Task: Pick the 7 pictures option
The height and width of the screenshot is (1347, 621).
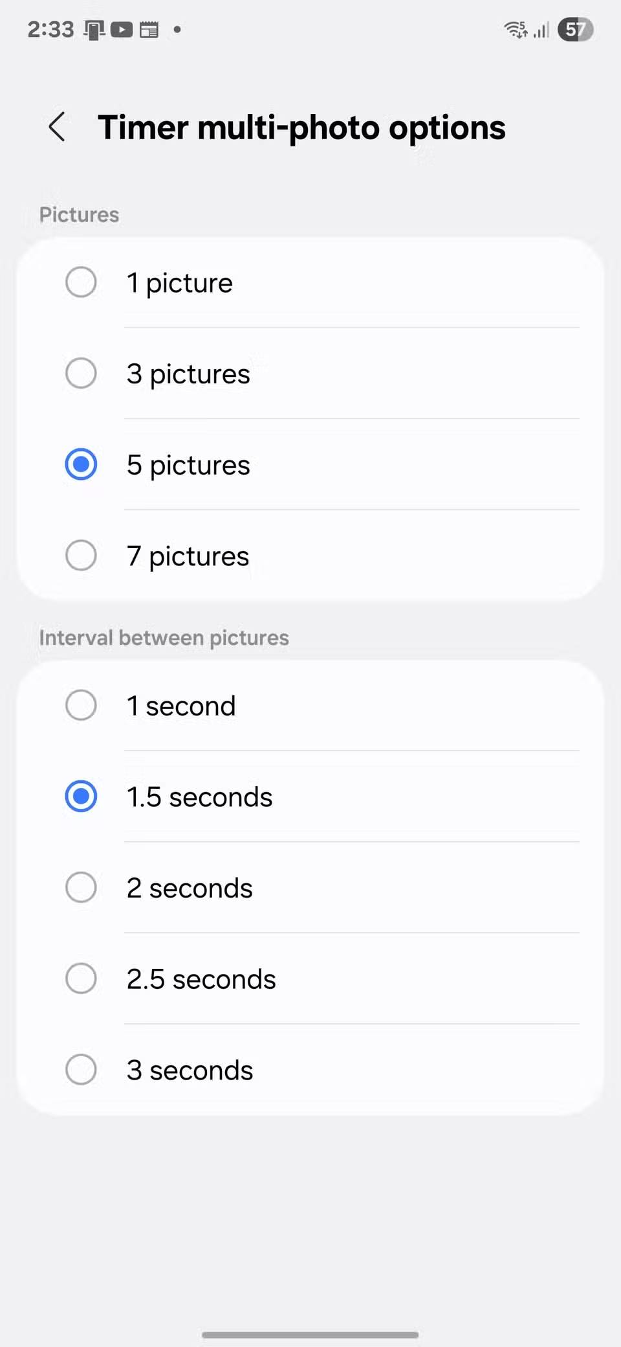Action: click(x=82, y=556)
